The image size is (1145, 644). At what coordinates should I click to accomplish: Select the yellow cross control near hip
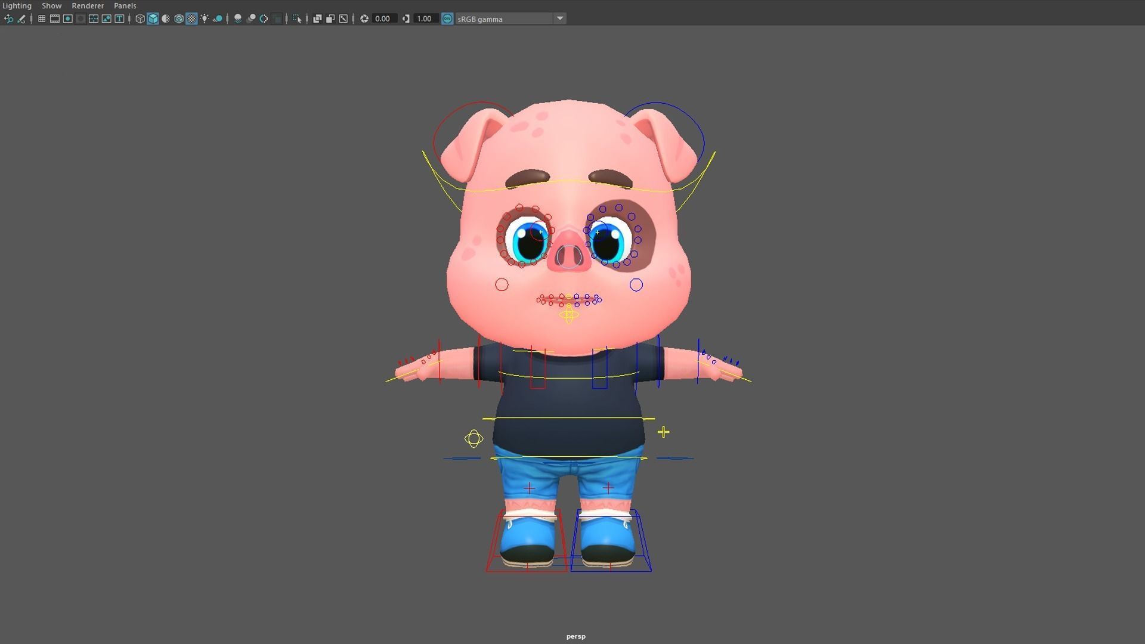tap(663, 432)
